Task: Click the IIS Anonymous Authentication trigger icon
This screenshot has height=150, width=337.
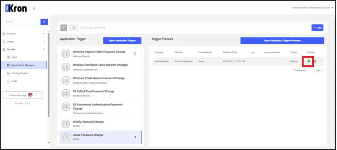Action: click(x=66, y=106)
